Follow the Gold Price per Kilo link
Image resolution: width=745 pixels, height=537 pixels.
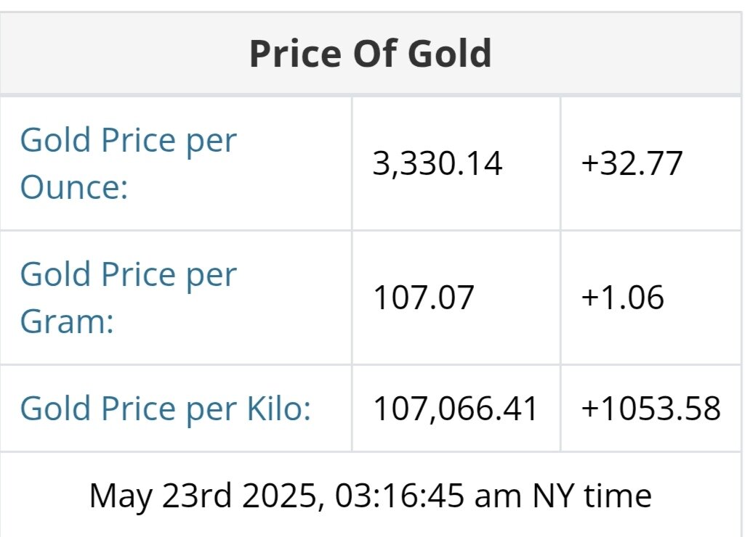tap(165, 409)
